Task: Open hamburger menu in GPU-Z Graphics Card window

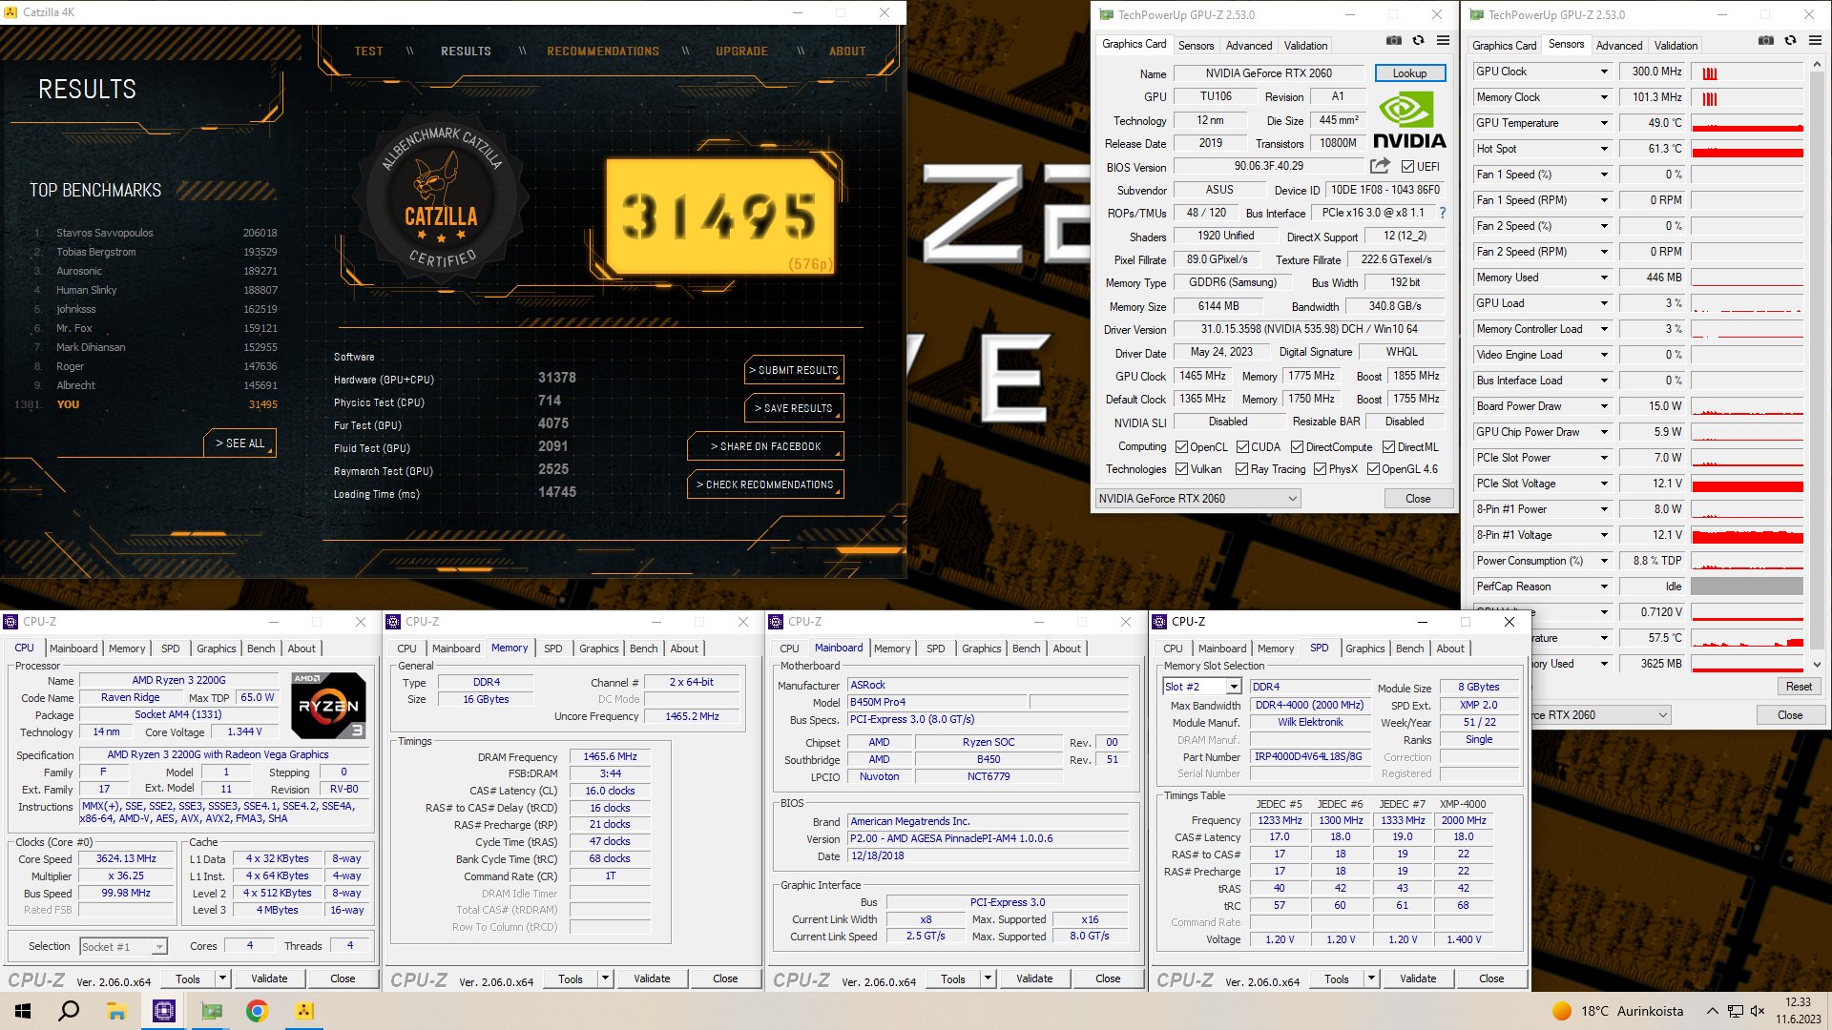Action: (1443, 41)
